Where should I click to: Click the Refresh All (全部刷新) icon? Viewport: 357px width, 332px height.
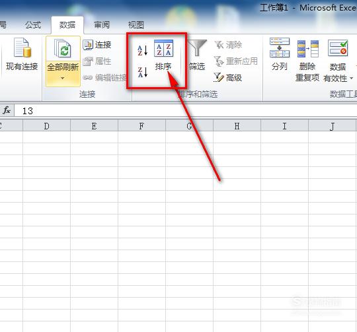tap(63, 48)
